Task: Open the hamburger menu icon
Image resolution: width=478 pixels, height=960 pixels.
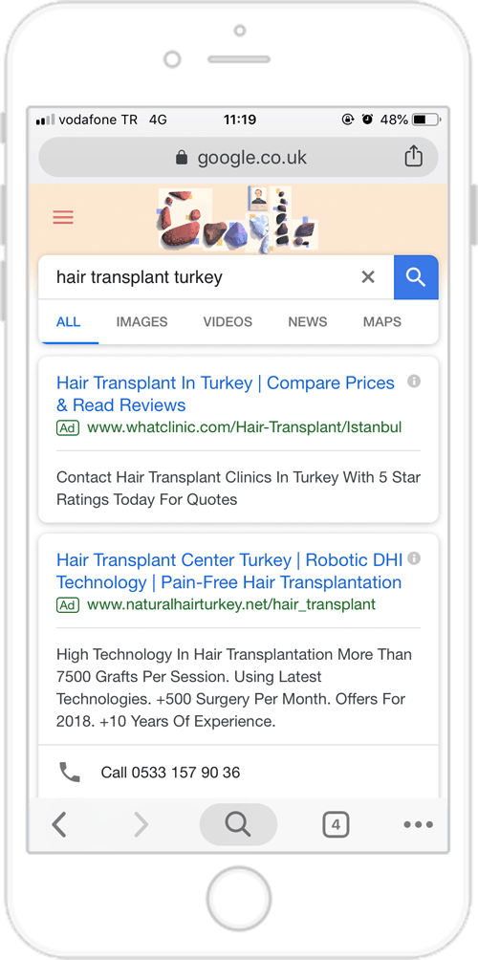Action: [63, 217]
